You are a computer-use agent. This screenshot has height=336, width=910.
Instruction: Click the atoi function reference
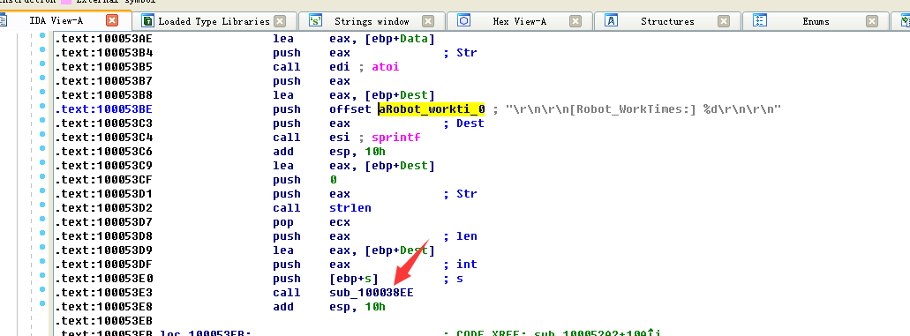click(x=386, y=67)
